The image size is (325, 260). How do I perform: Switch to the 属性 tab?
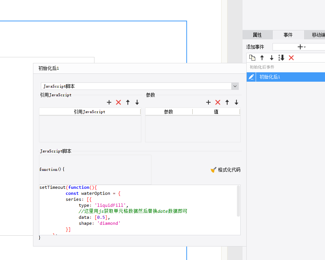coord(257,35)
